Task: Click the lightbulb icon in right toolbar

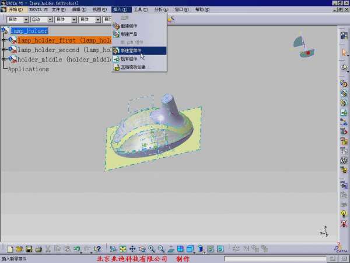Action: (x=344, y=214)
